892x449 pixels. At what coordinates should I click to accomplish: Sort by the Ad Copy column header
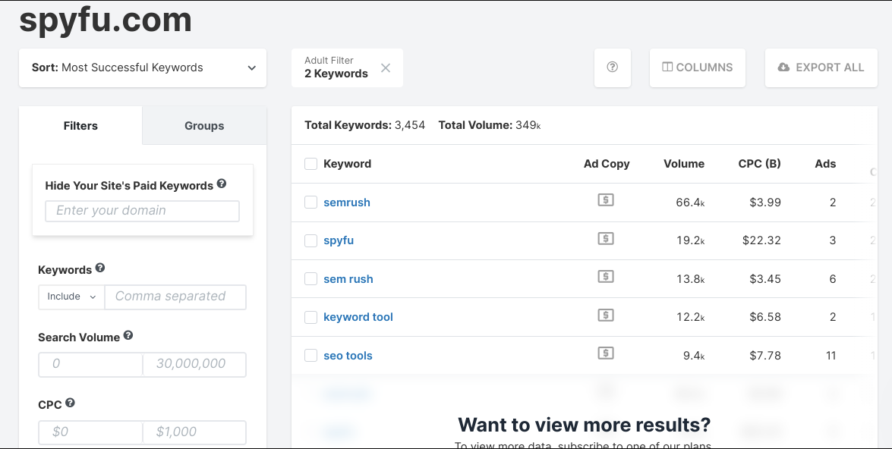coord(607,164)
